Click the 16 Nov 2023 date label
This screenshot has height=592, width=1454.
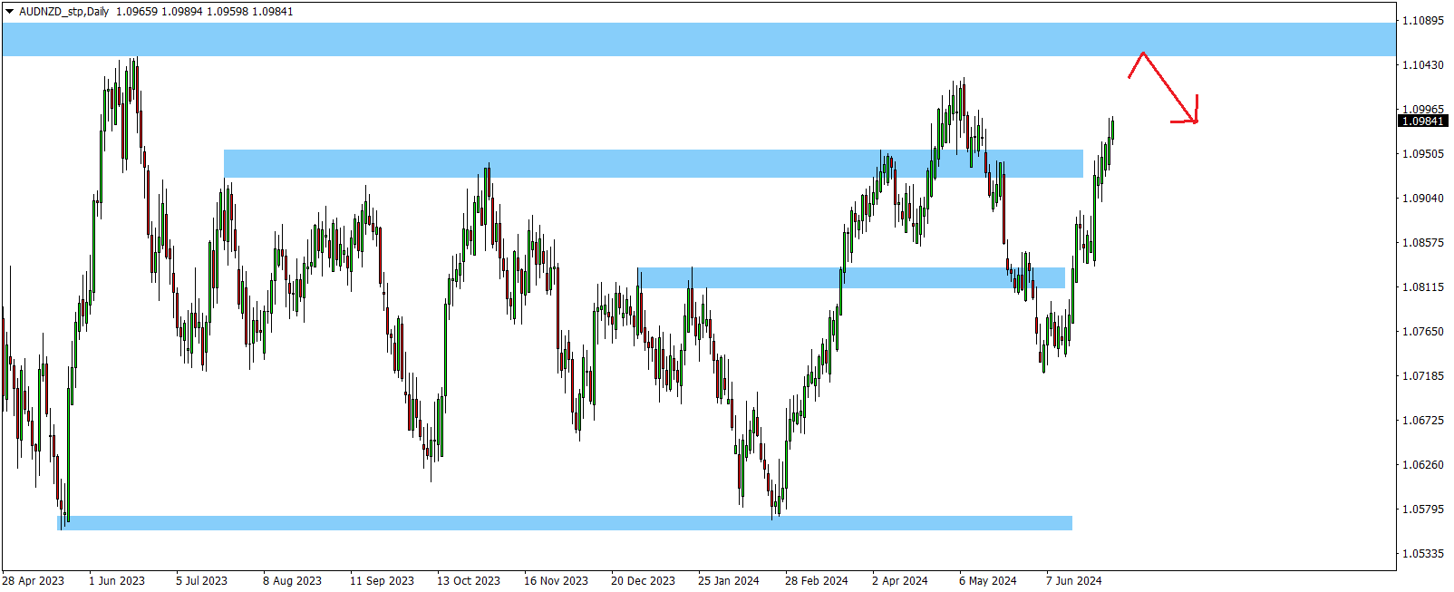coord(557,581)
